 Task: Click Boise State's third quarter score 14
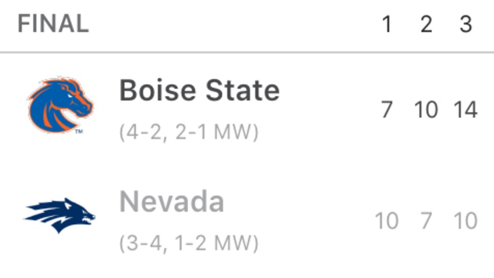coord(465,109)
